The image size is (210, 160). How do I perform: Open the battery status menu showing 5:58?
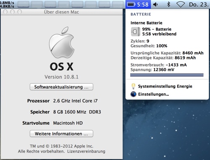[138, 5]
